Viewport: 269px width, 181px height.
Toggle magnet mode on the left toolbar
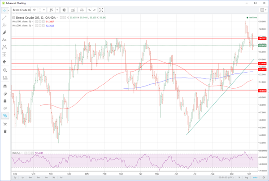(5, 86)
